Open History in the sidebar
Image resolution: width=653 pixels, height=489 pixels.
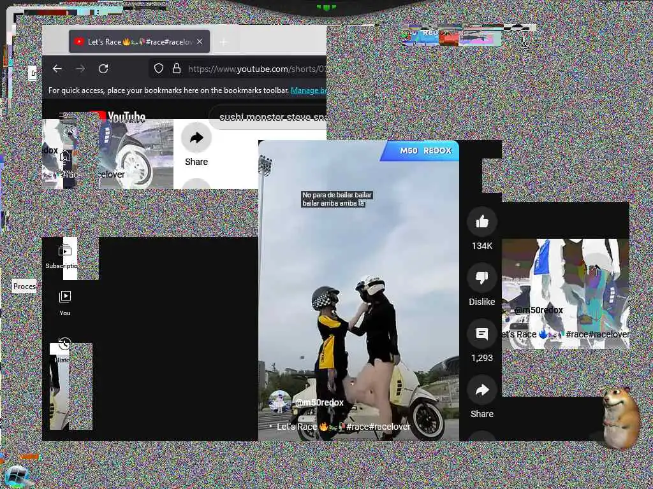[x=64, y=350]
